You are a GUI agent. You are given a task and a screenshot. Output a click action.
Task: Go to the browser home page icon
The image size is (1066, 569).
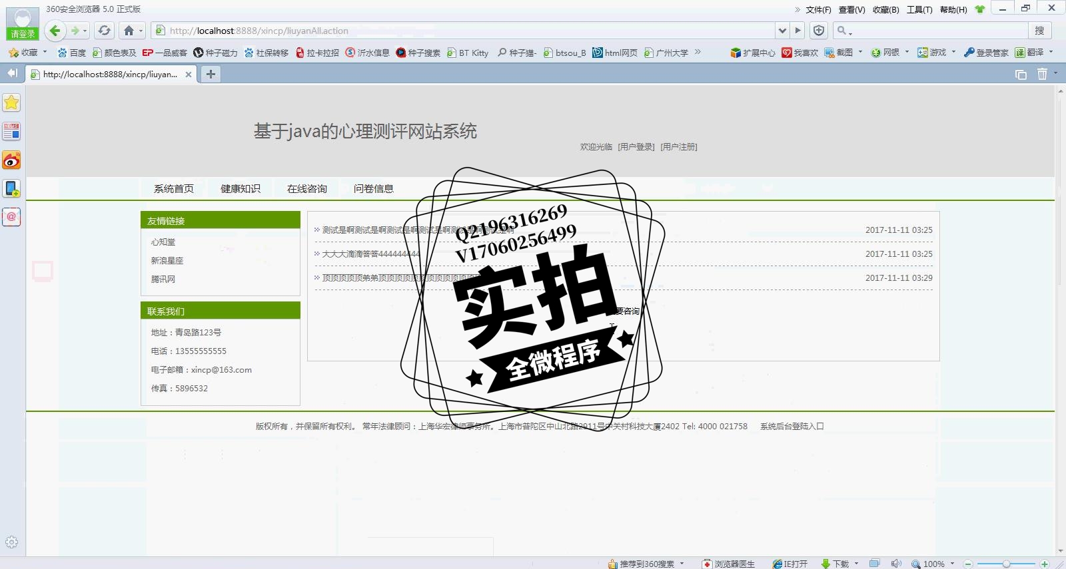pos(129,31)
